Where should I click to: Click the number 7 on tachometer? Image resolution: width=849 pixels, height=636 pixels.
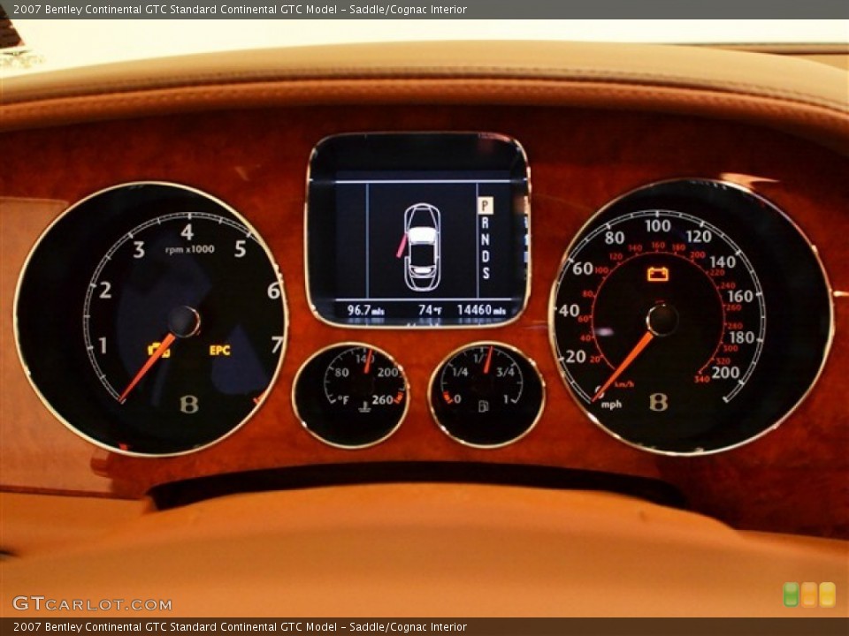coord(277,344)
